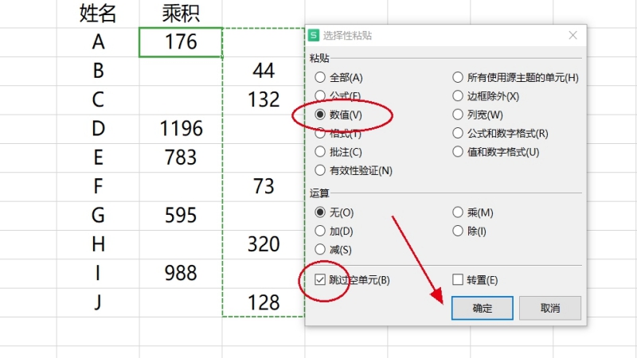
Task: Choose 有效性验证(N) paste option
Action: click(x=321, y=170)
